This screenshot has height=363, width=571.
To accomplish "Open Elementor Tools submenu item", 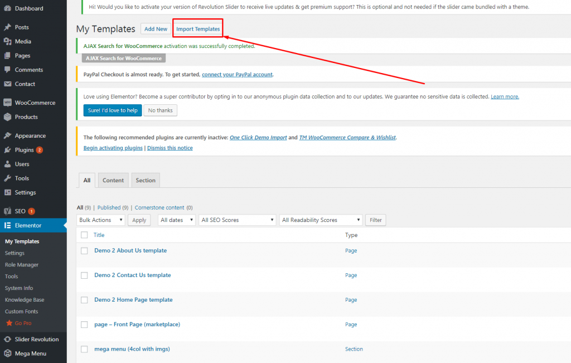I will tap(11, 277).
